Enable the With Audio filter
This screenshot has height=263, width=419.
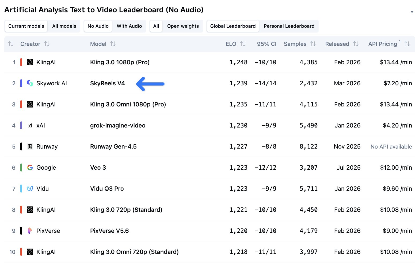[x=129, y=26]
